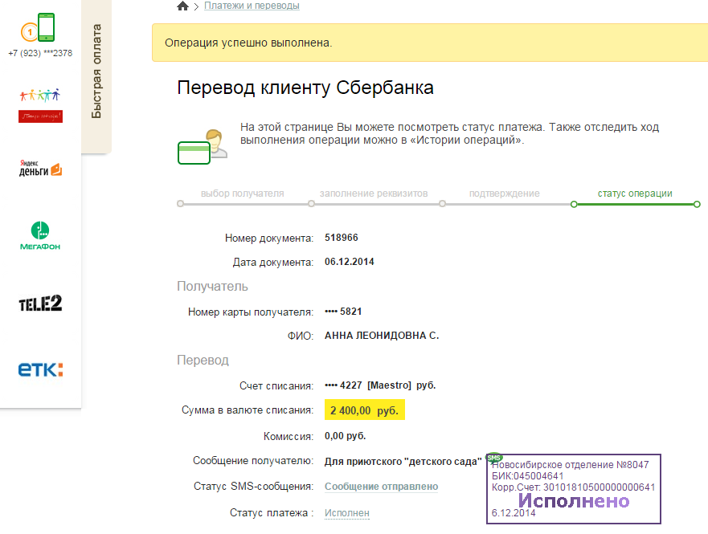The image size is (708, 534).
Task: Click the Перевод section heading
Action: tap(203, 361)
